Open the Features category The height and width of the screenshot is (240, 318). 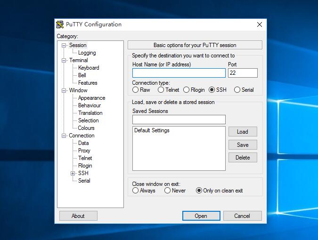click(x=88, y=83)
